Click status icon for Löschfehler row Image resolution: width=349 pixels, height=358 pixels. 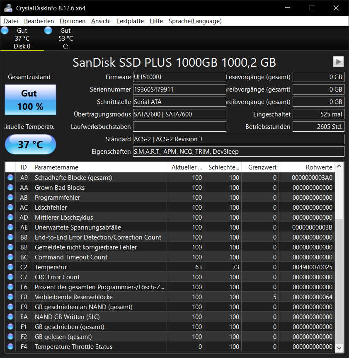[x=10, y=207]
